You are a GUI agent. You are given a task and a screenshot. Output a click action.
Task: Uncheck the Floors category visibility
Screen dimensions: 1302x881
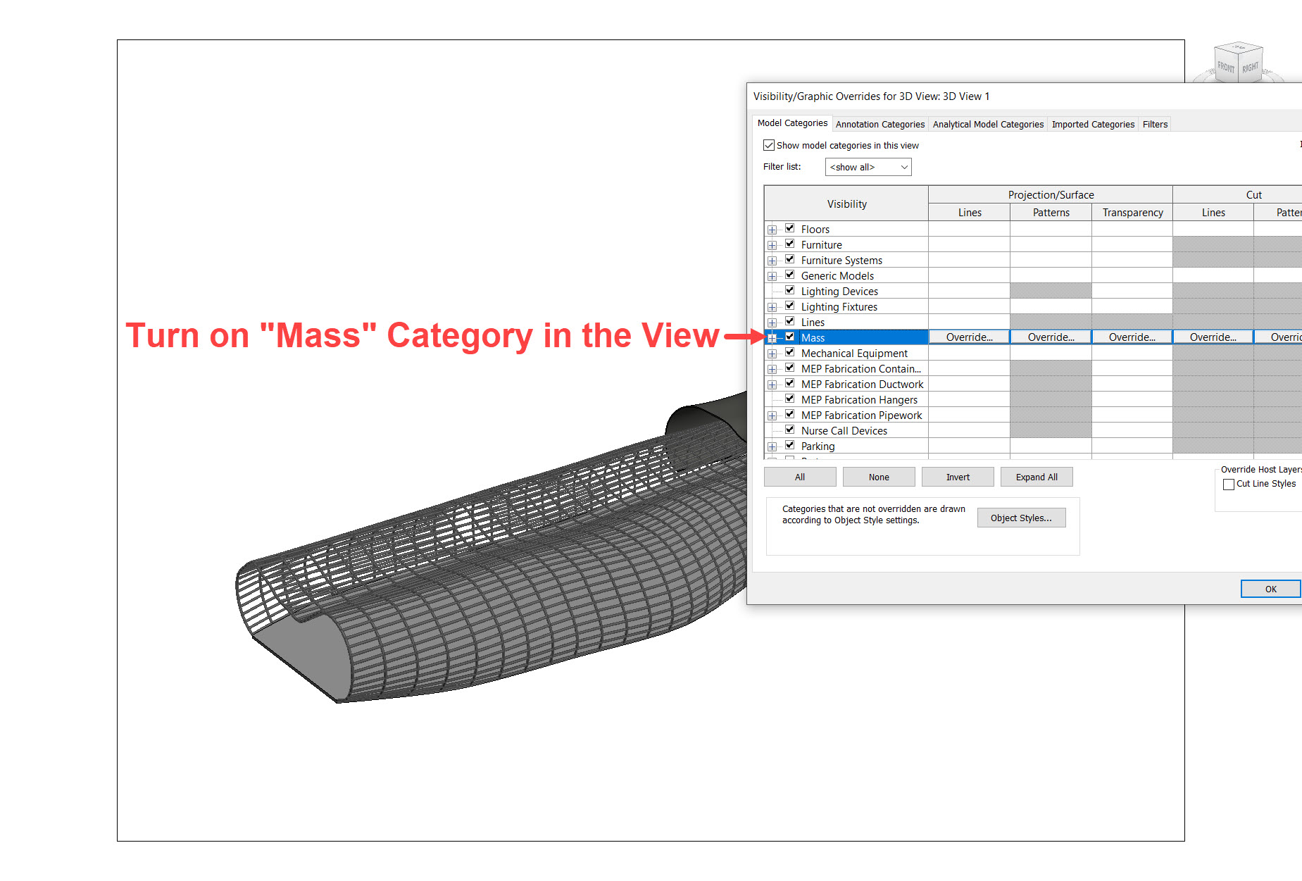(x=789, y=228)
